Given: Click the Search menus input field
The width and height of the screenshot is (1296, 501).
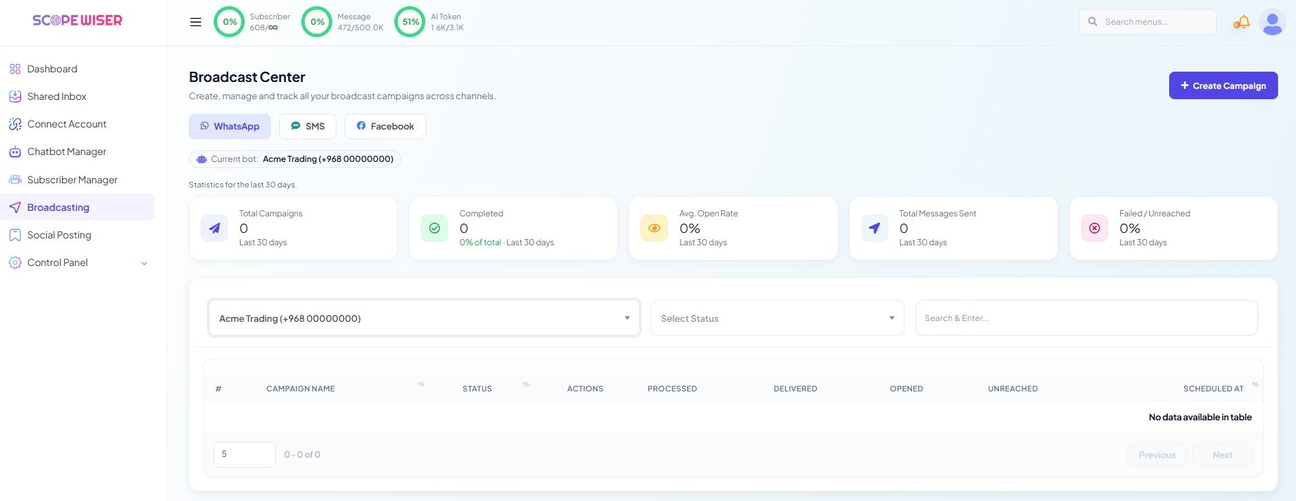Looking at the screenshot, I should 1147,22.
